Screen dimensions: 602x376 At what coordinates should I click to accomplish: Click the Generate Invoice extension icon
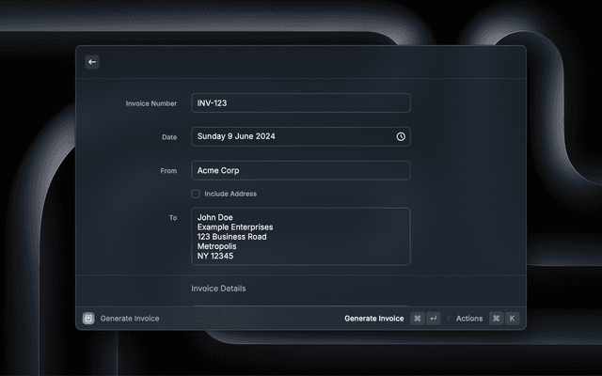(x=88, y=319)
